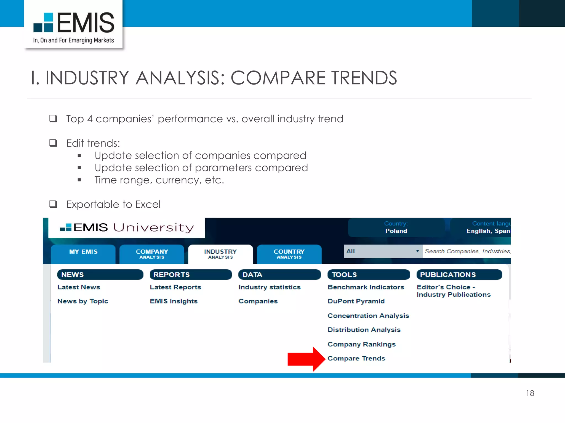Open the Content language selector

pos(480,227)
